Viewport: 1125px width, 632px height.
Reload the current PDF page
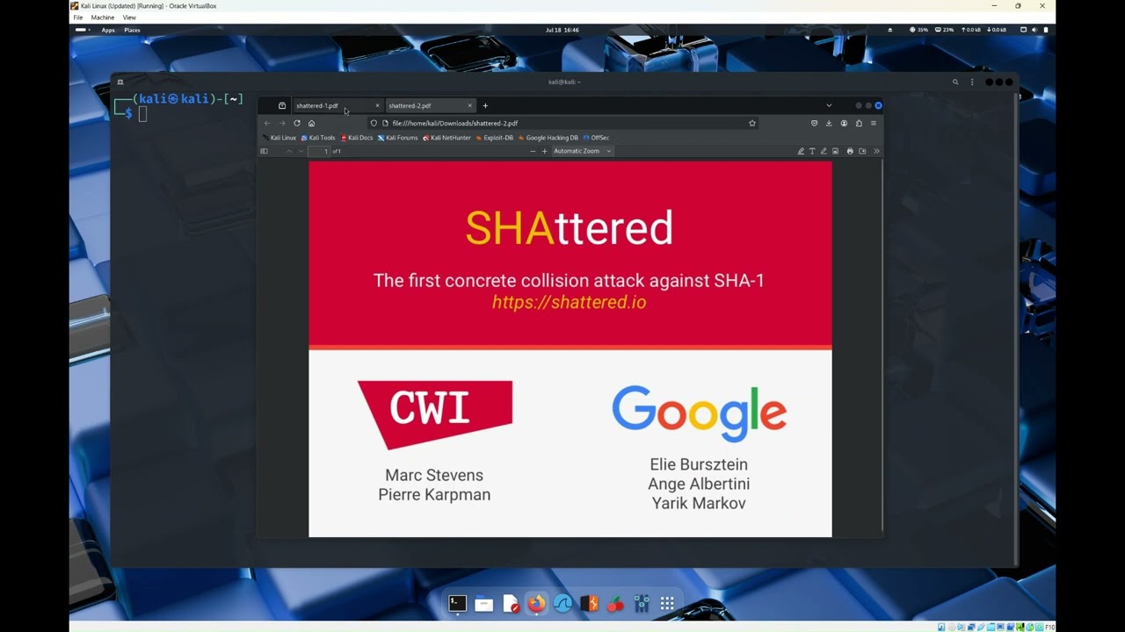click(x=297, y=123)
